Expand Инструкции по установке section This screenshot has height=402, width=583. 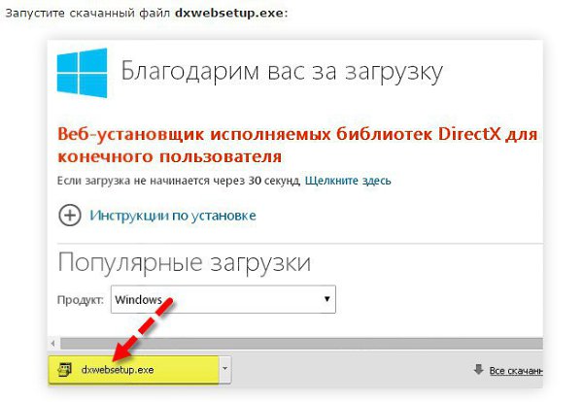[173, 216]
